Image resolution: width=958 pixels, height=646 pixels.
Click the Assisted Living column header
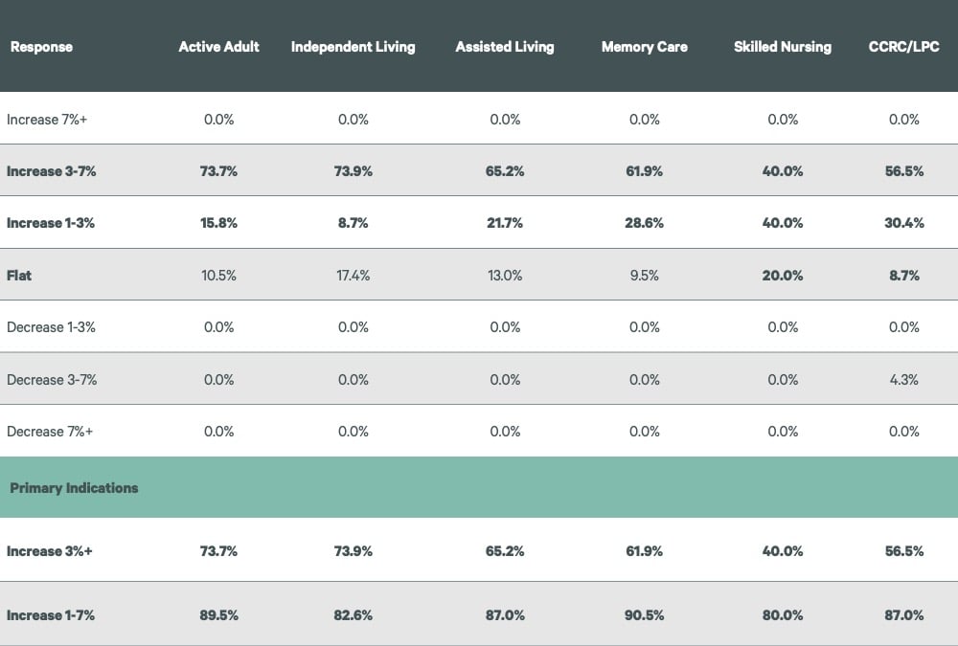pos(505,47)
